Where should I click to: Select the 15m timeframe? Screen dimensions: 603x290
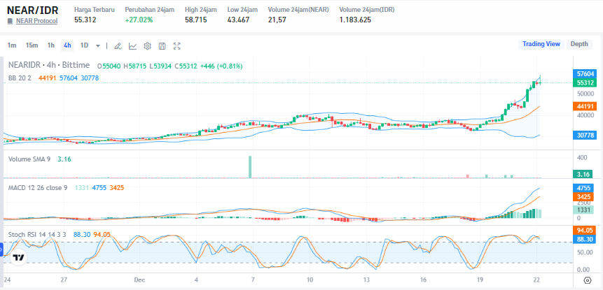coord(32,45)
